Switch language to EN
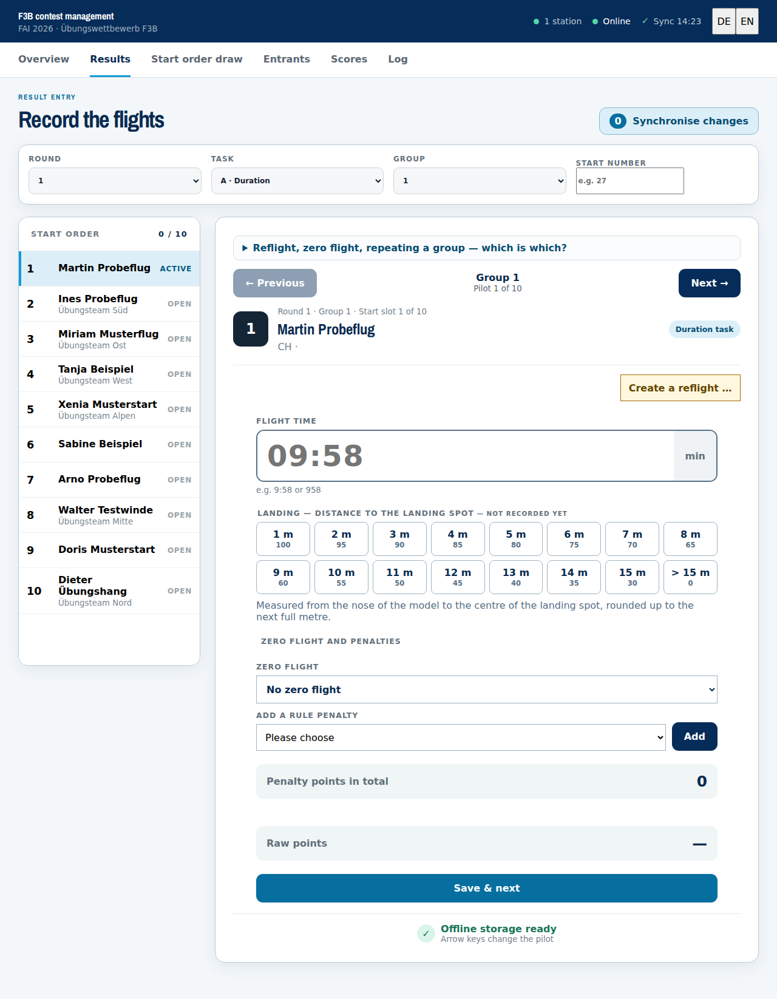This screenshot has height=999, width=777. click(747, 21)
